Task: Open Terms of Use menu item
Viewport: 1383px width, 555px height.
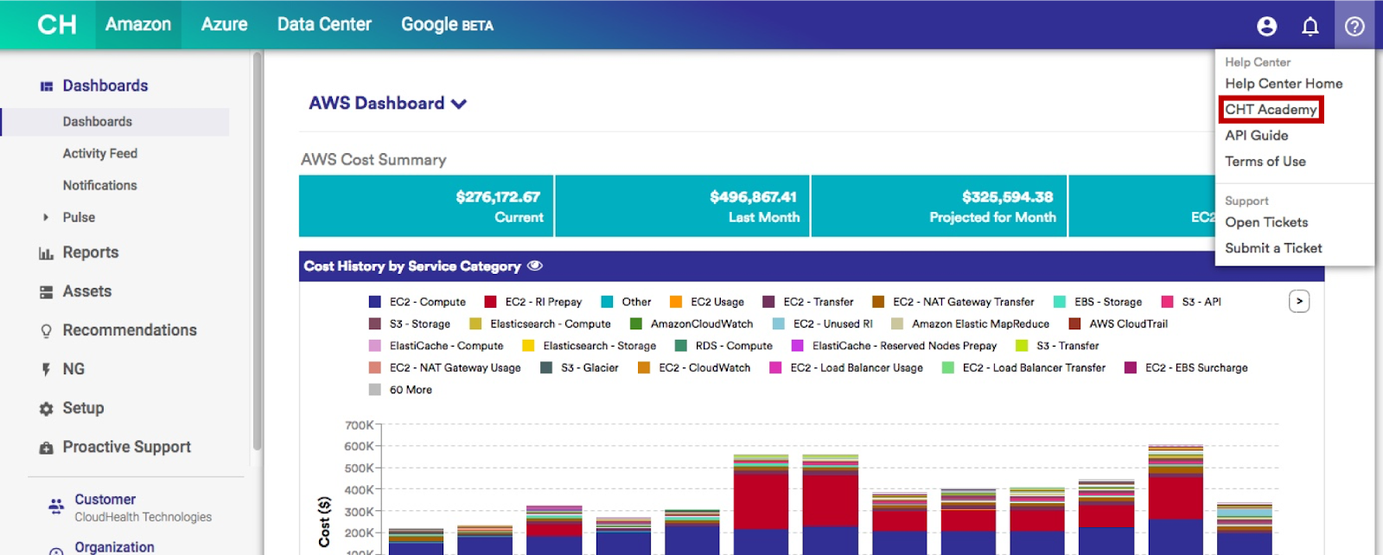Action: pos(1265,162)
